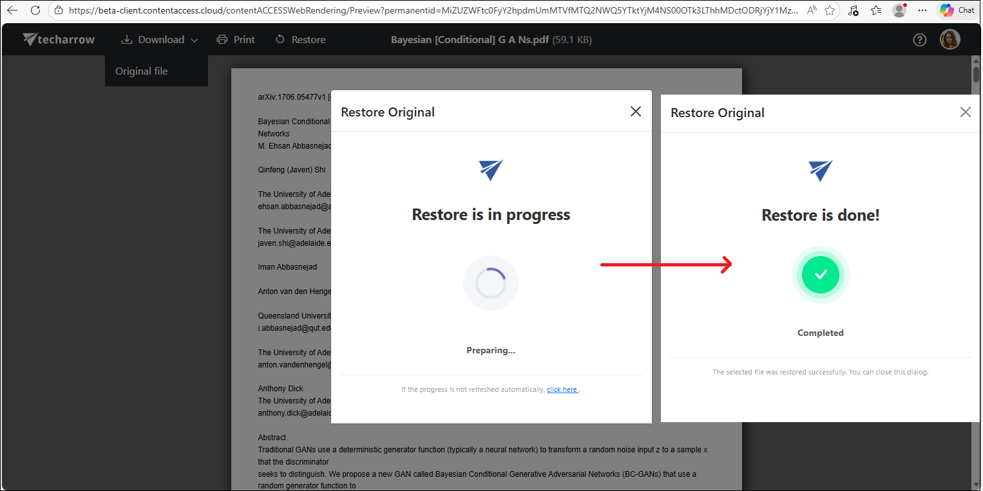Click the 'Completed' status text
This screenshot has width=983, height=491.
pos(821,333)
